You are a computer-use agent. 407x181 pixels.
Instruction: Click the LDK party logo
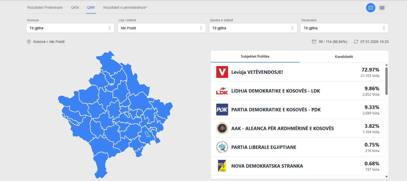222,91
